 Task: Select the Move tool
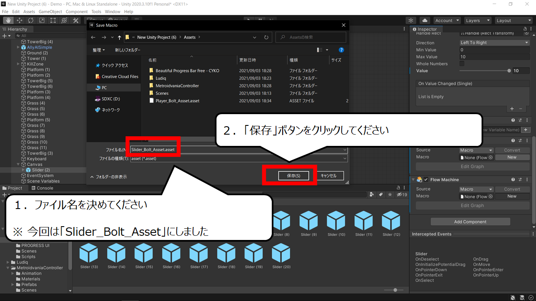point(20,20)
